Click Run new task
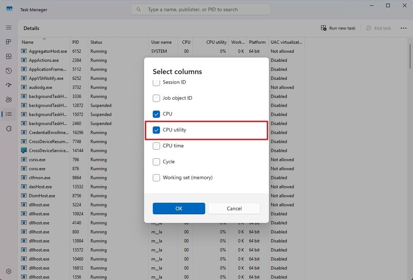 pos(338,28)
